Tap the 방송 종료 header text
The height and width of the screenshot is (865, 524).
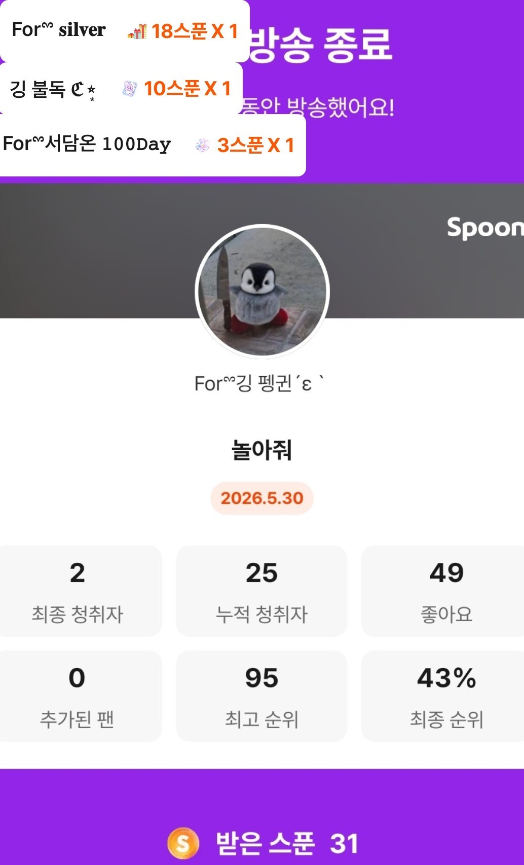point(320,45)
